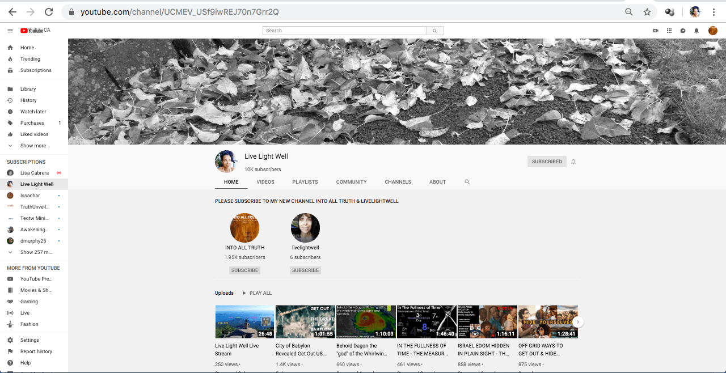Image resolution: width=726 pixels, height=373 pixels.
Task: Bookmark this page with star icon
Action: click(647, 12)
